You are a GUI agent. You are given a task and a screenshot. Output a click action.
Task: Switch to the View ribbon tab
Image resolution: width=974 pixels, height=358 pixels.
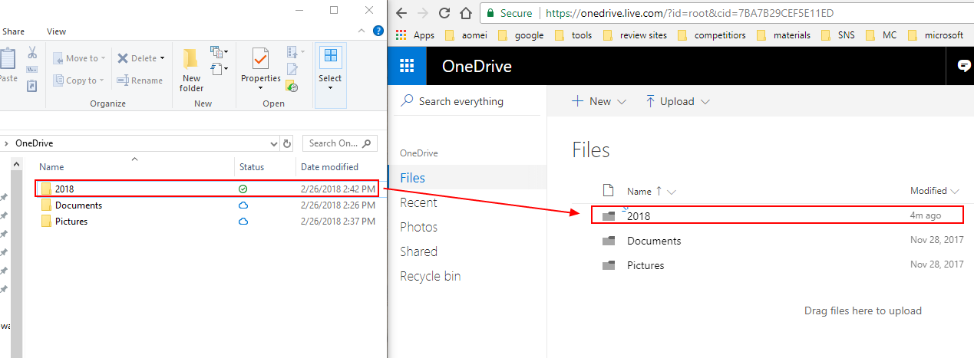(56, 31)
